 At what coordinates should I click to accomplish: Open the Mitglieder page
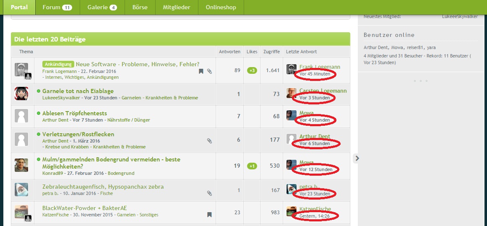177,7
